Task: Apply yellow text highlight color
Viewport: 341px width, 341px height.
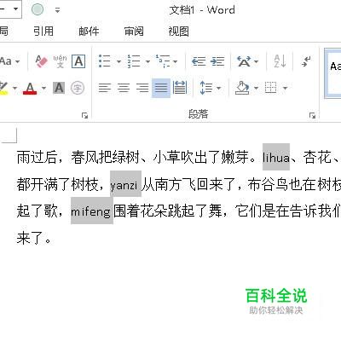Action: click(4, 88)
